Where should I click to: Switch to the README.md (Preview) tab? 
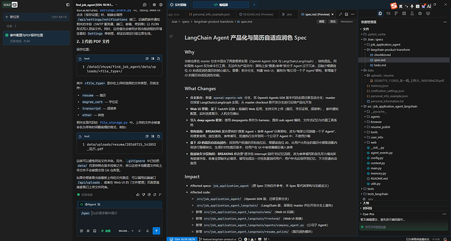256,14
